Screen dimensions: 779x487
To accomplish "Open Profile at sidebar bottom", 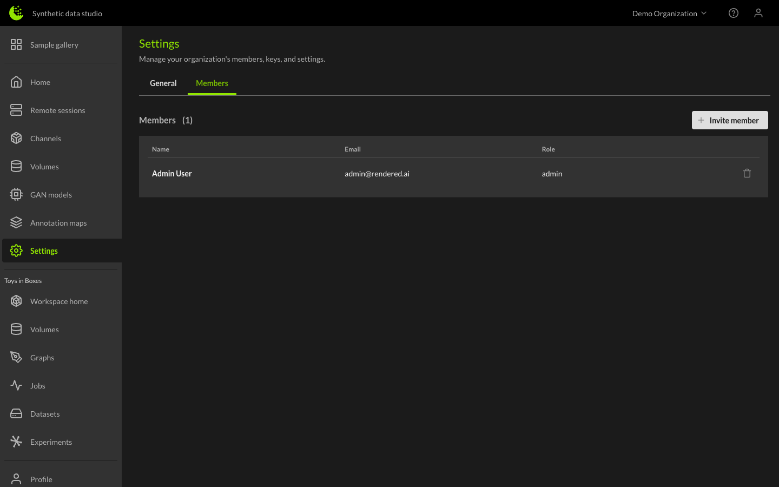I will (41, 479).
